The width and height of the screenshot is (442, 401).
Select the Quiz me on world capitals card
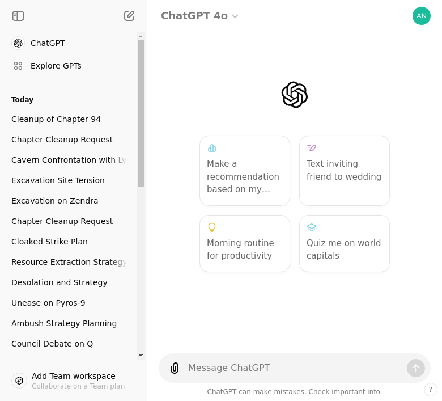[x=344, y=243]
